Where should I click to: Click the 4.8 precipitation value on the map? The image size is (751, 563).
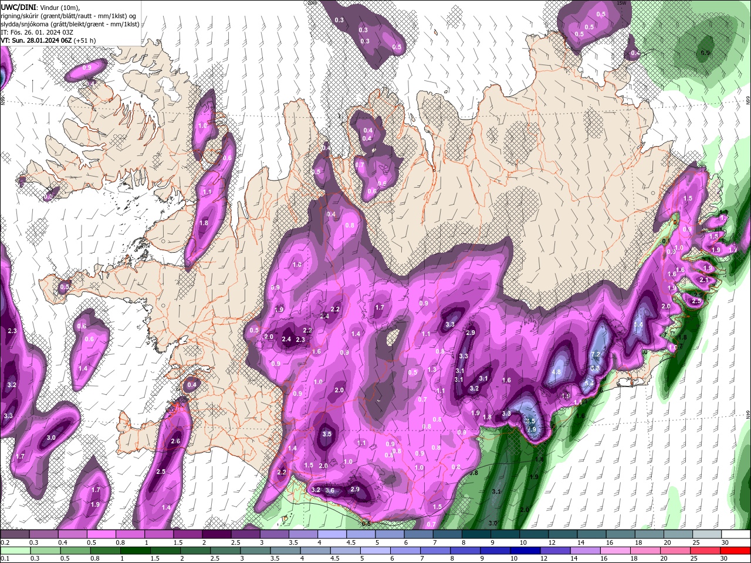tap(557, 372)
